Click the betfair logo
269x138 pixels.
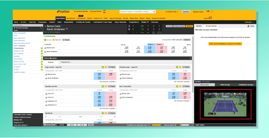64,12
